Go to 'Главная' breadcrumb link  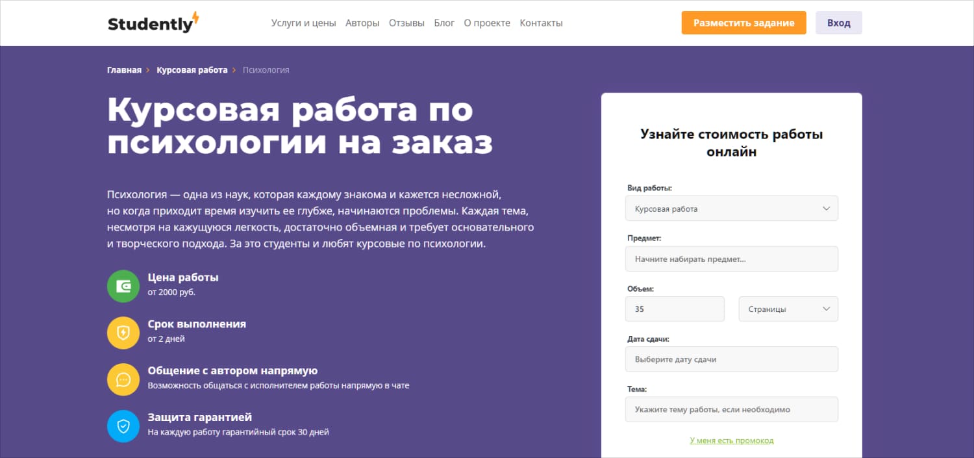[x=124, y=70]
